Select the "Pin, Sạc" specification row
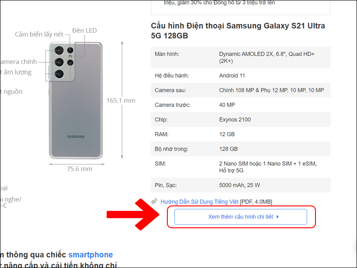 tap(241, 185)
